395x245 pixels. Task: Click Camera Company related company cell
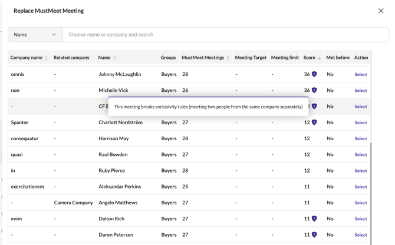pos(73,203)
